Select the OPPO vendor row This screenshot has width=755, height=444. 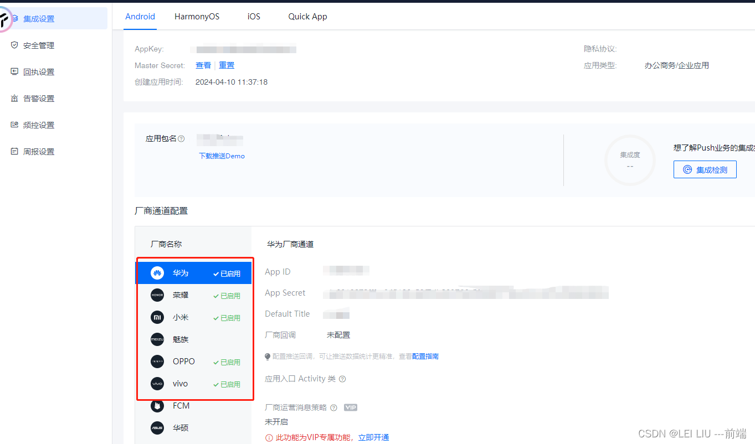pos(194,362)
